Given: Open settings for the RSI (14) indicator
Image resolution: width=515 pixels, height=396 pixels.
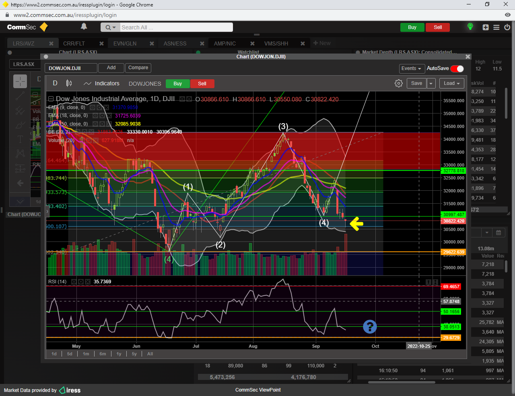Looking at the screenshot, I should click(81, 282).
